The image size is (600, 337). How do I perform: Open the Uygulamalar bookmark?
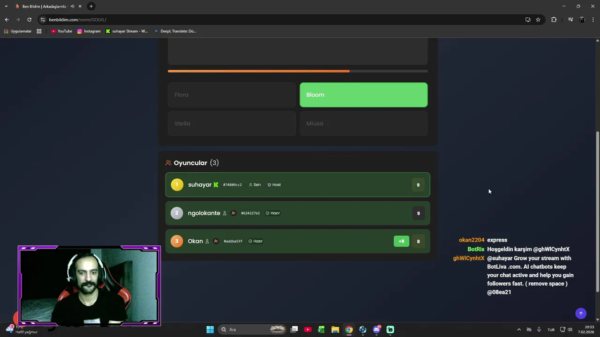18,31
